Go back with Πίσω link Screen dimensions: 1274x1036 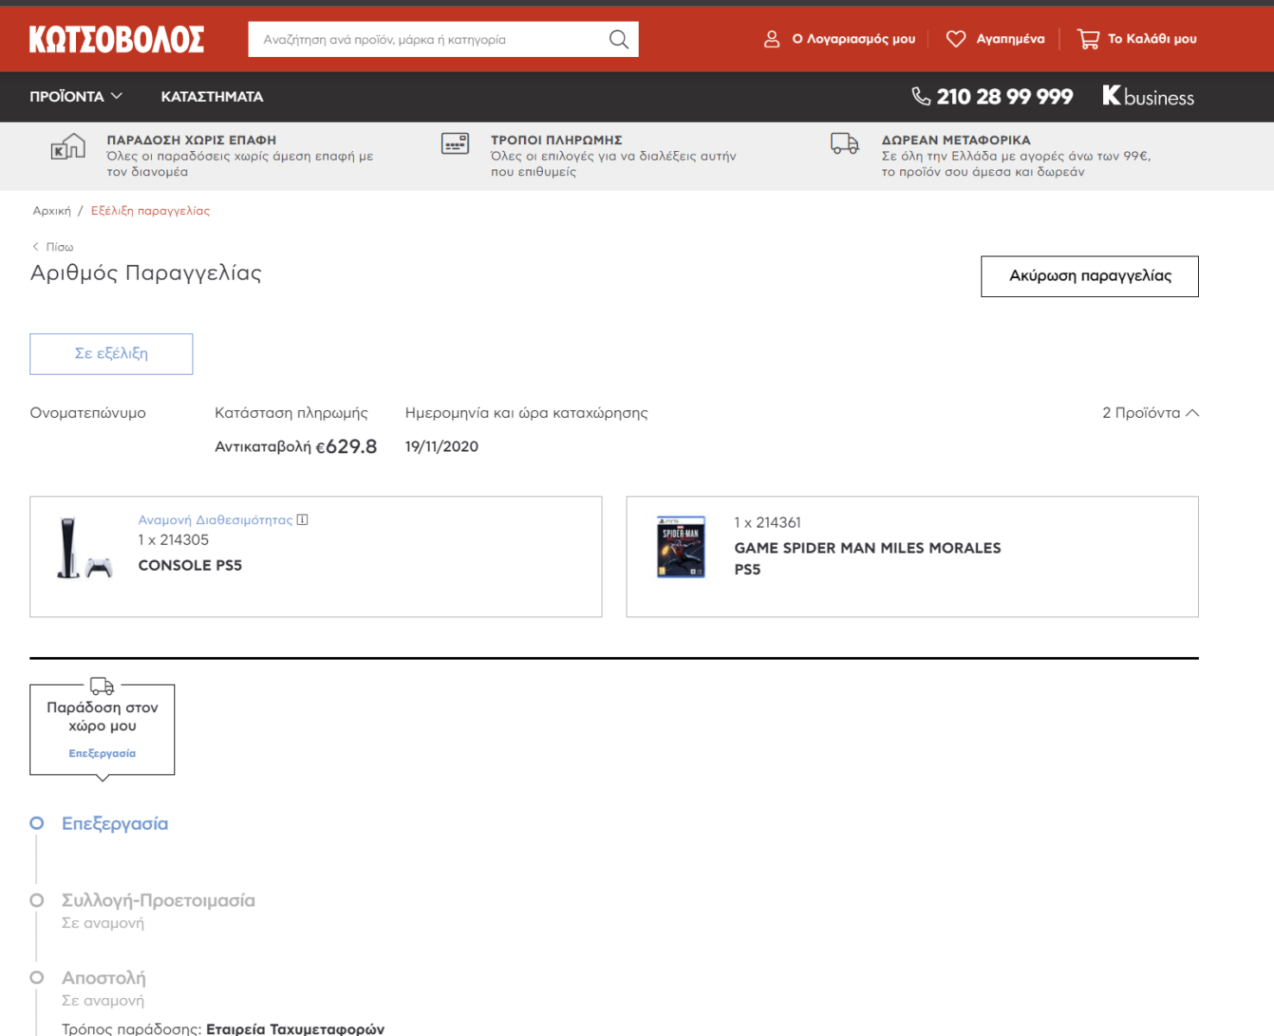pyautogui.click(x=54, y=247)
